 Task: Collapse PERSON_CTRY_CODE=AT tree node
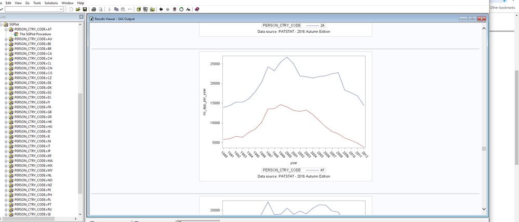pos(6,29)
